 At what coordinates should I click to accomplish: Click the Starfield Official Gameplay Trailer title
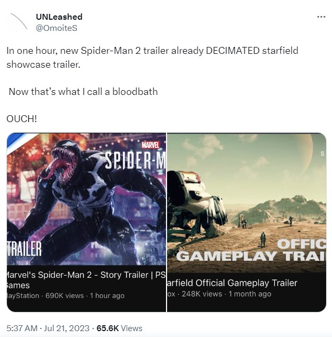click(232, 283)
